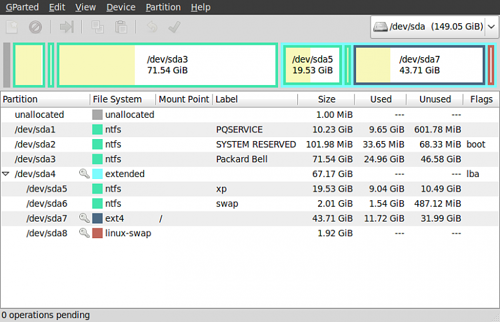Click the Paste partition toolbar icon
This screenshot has height=322, width=500.
(121, 27)
